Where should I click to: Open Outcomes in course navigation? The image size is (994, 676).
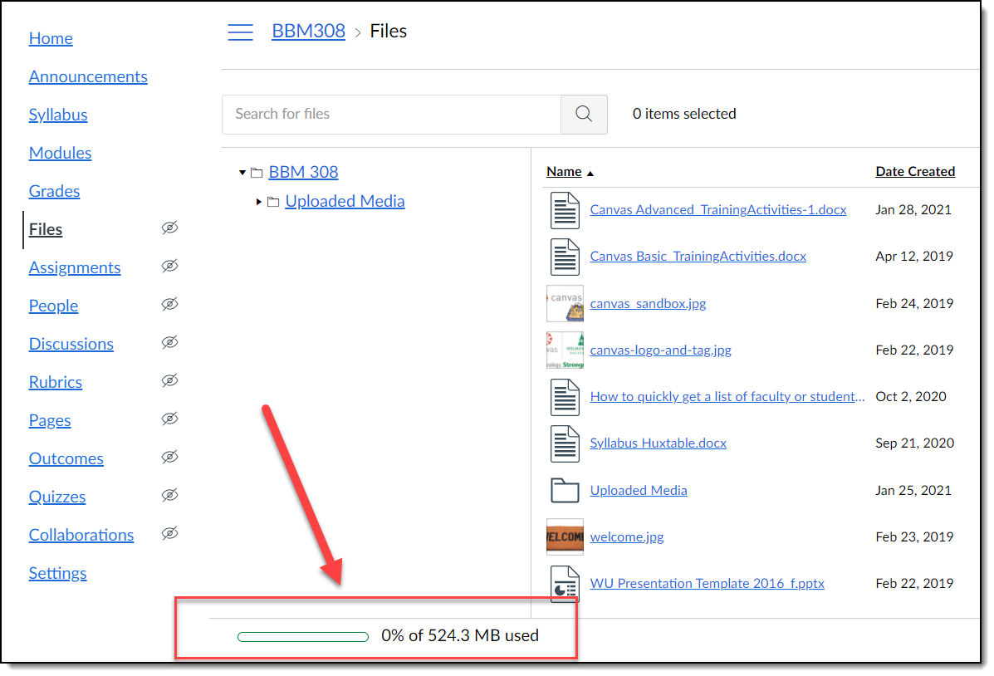click(66, 458)
